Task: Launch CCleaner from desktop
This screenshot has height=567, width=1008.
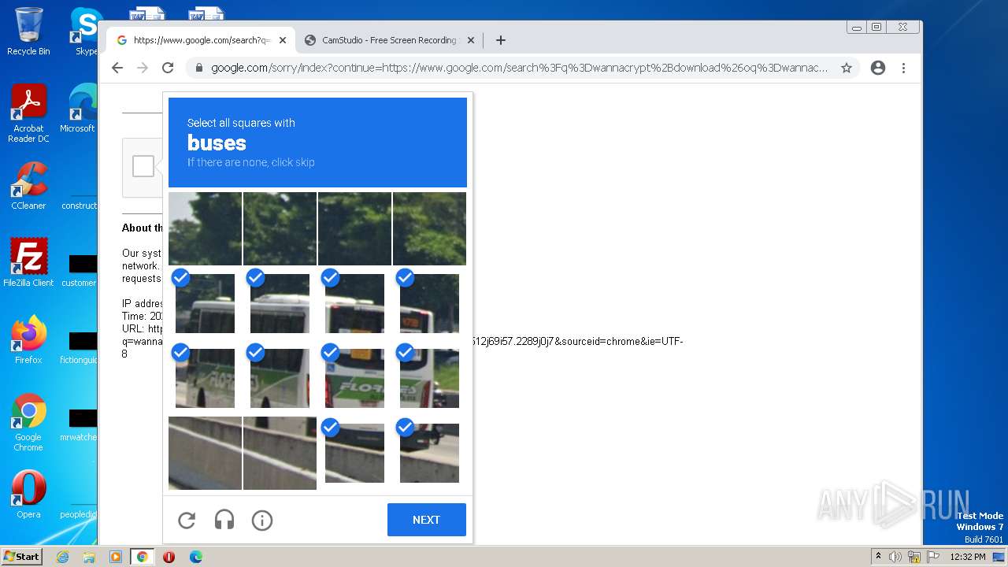Action: [28, 187]
